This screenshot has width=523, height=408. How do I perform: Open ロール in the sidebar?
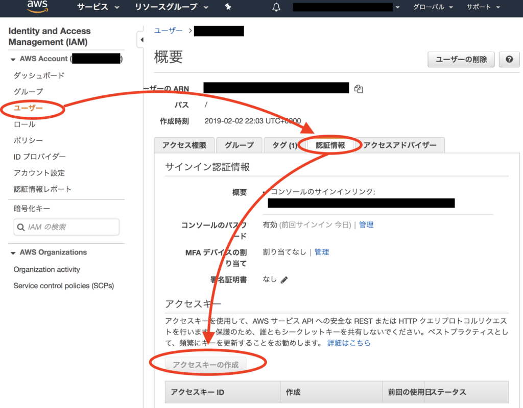(x=25, y=124)
